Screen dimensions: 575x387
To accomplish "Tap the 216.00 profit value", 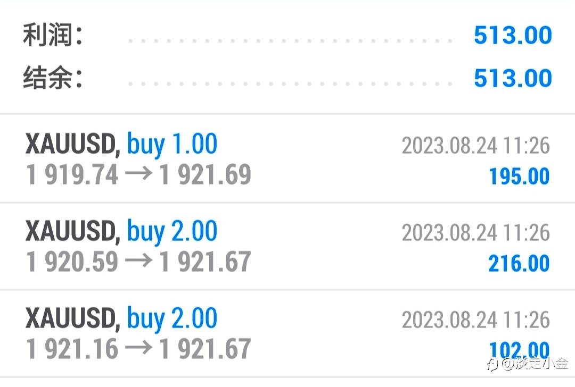I will (x=519, y=263).
